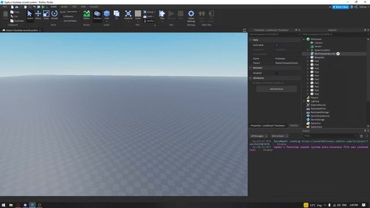The height and width of the screenshot is (208, 370).
Task: Switch to the PLUGINS ribbon tab
Action: coord(94,7)
